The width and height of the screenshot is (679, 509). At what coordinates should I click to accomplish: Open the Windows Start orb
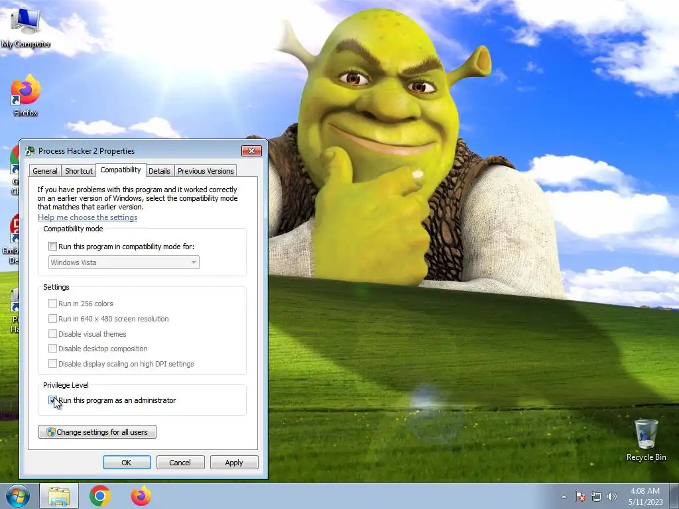tap(17, 496)
